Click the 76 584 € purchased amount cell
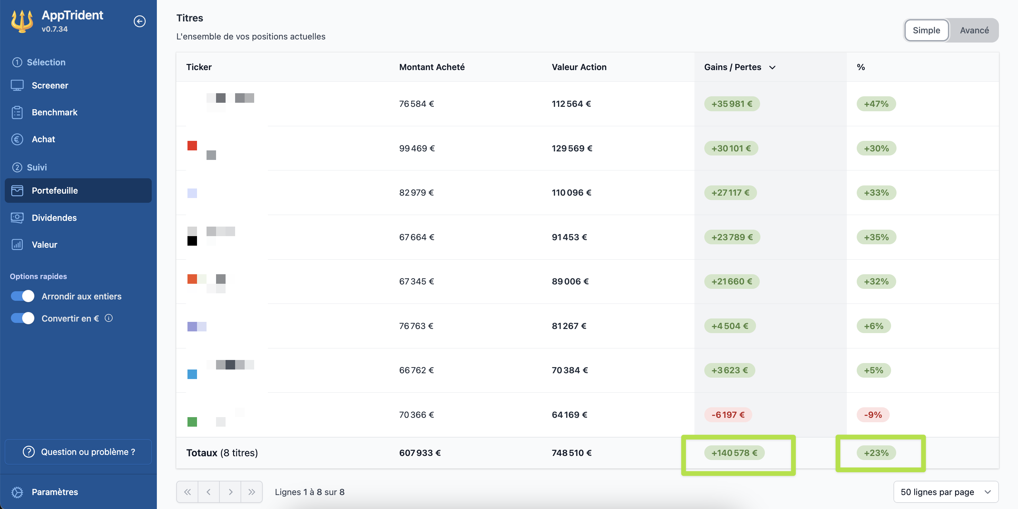 pyautogui.click(x=416, y=104)
